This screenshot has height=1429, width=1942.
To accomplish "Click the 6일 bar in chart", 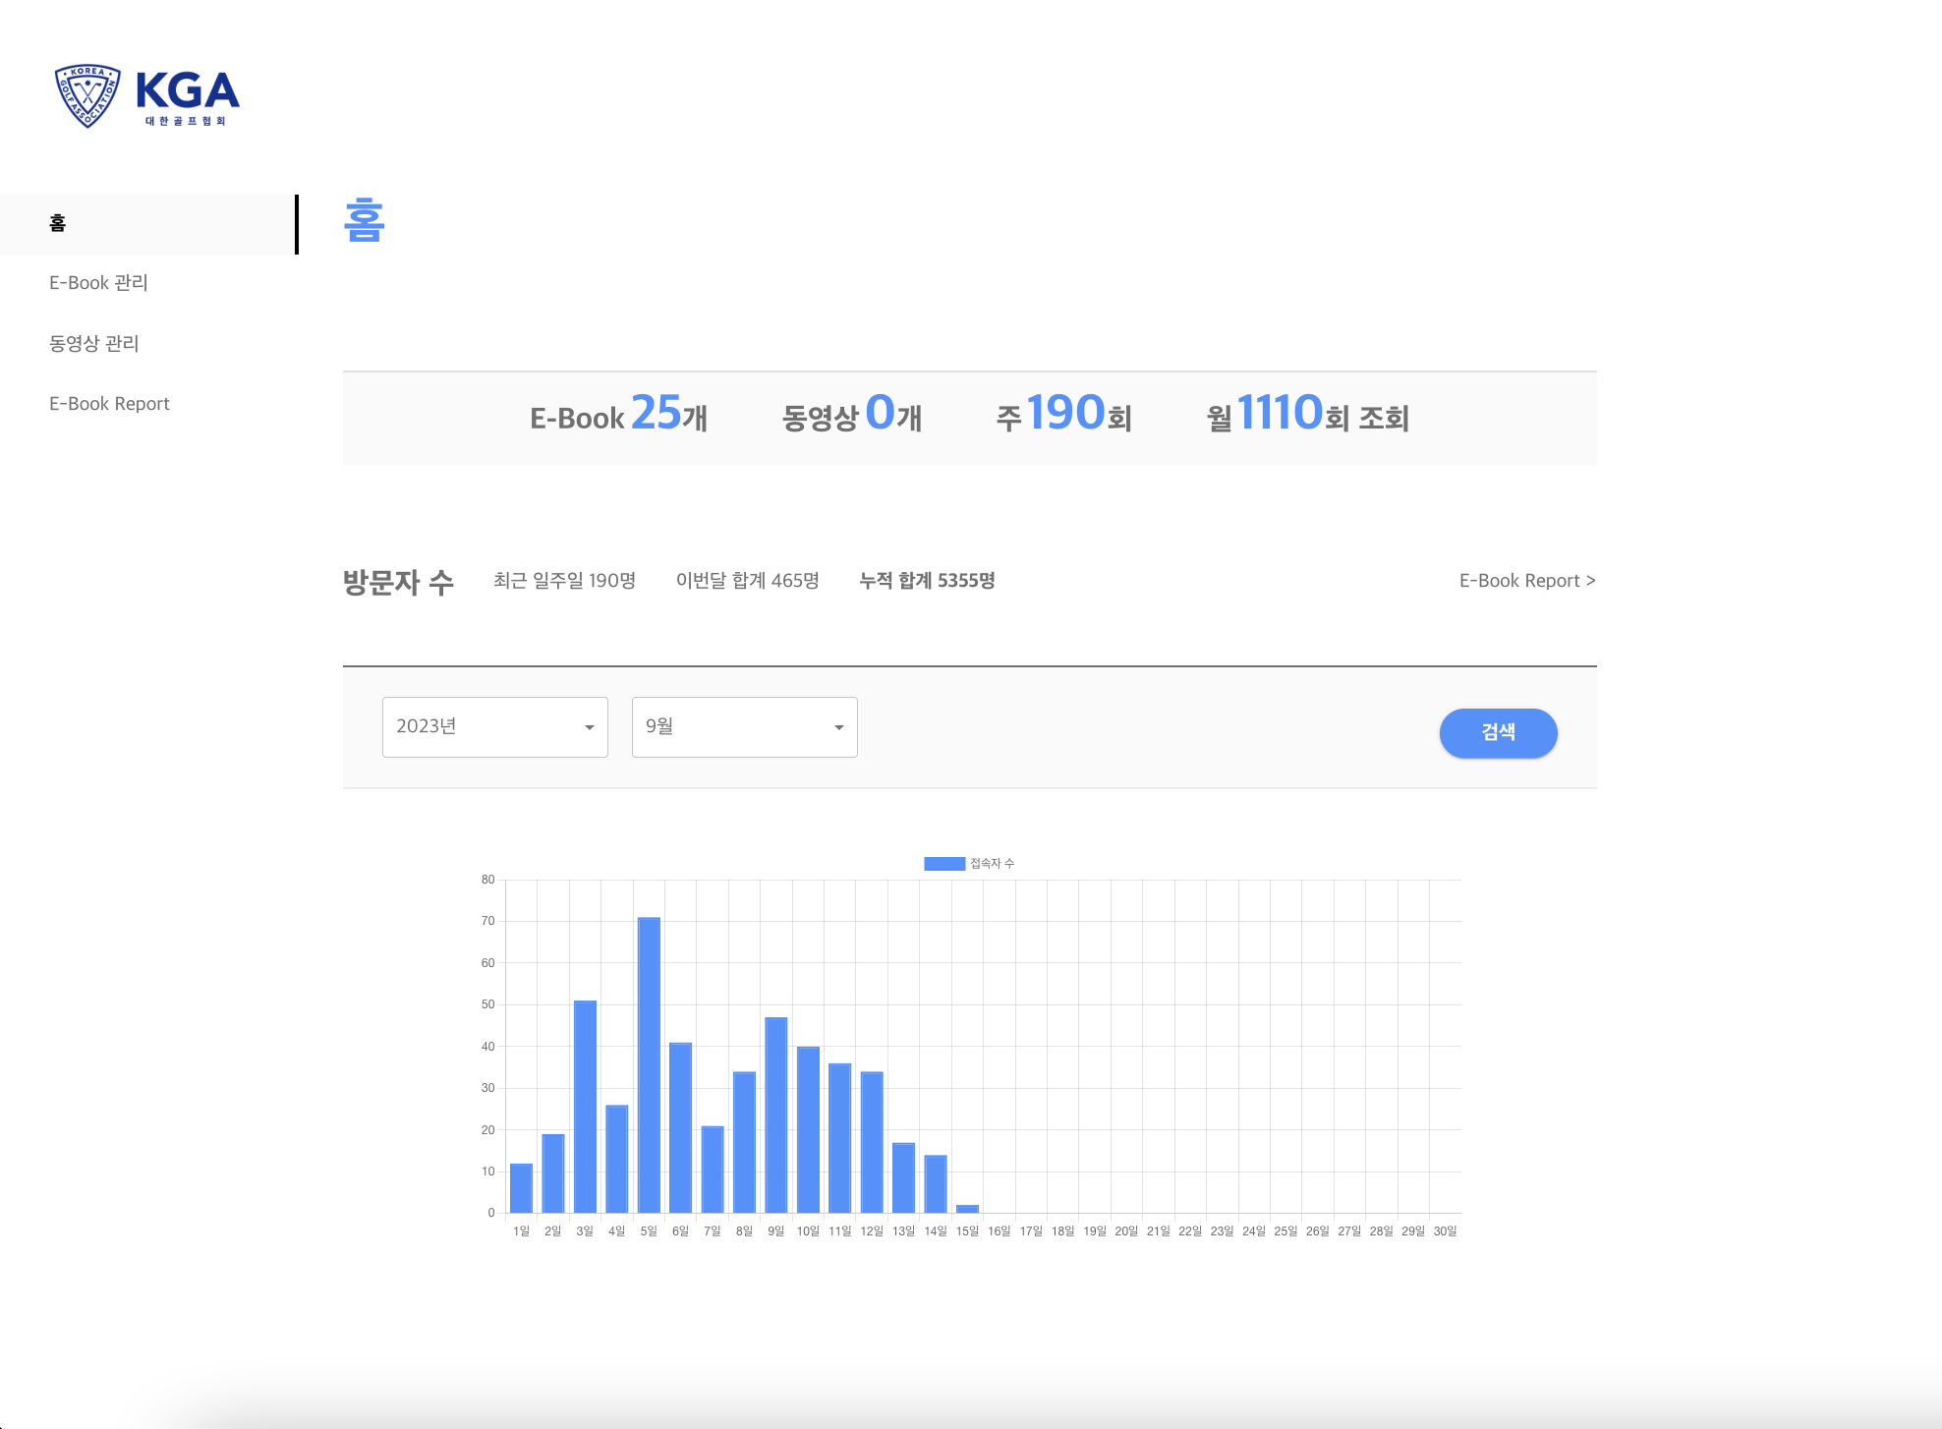I will 680,1127.
